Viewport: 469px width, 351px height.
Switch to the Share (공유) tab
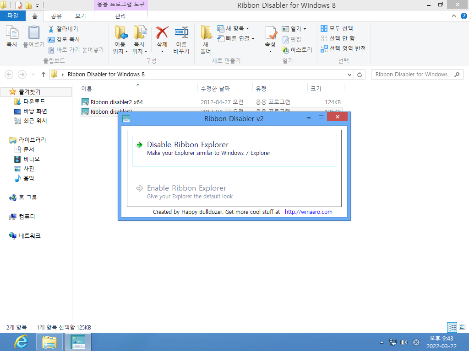coord(56,16)
